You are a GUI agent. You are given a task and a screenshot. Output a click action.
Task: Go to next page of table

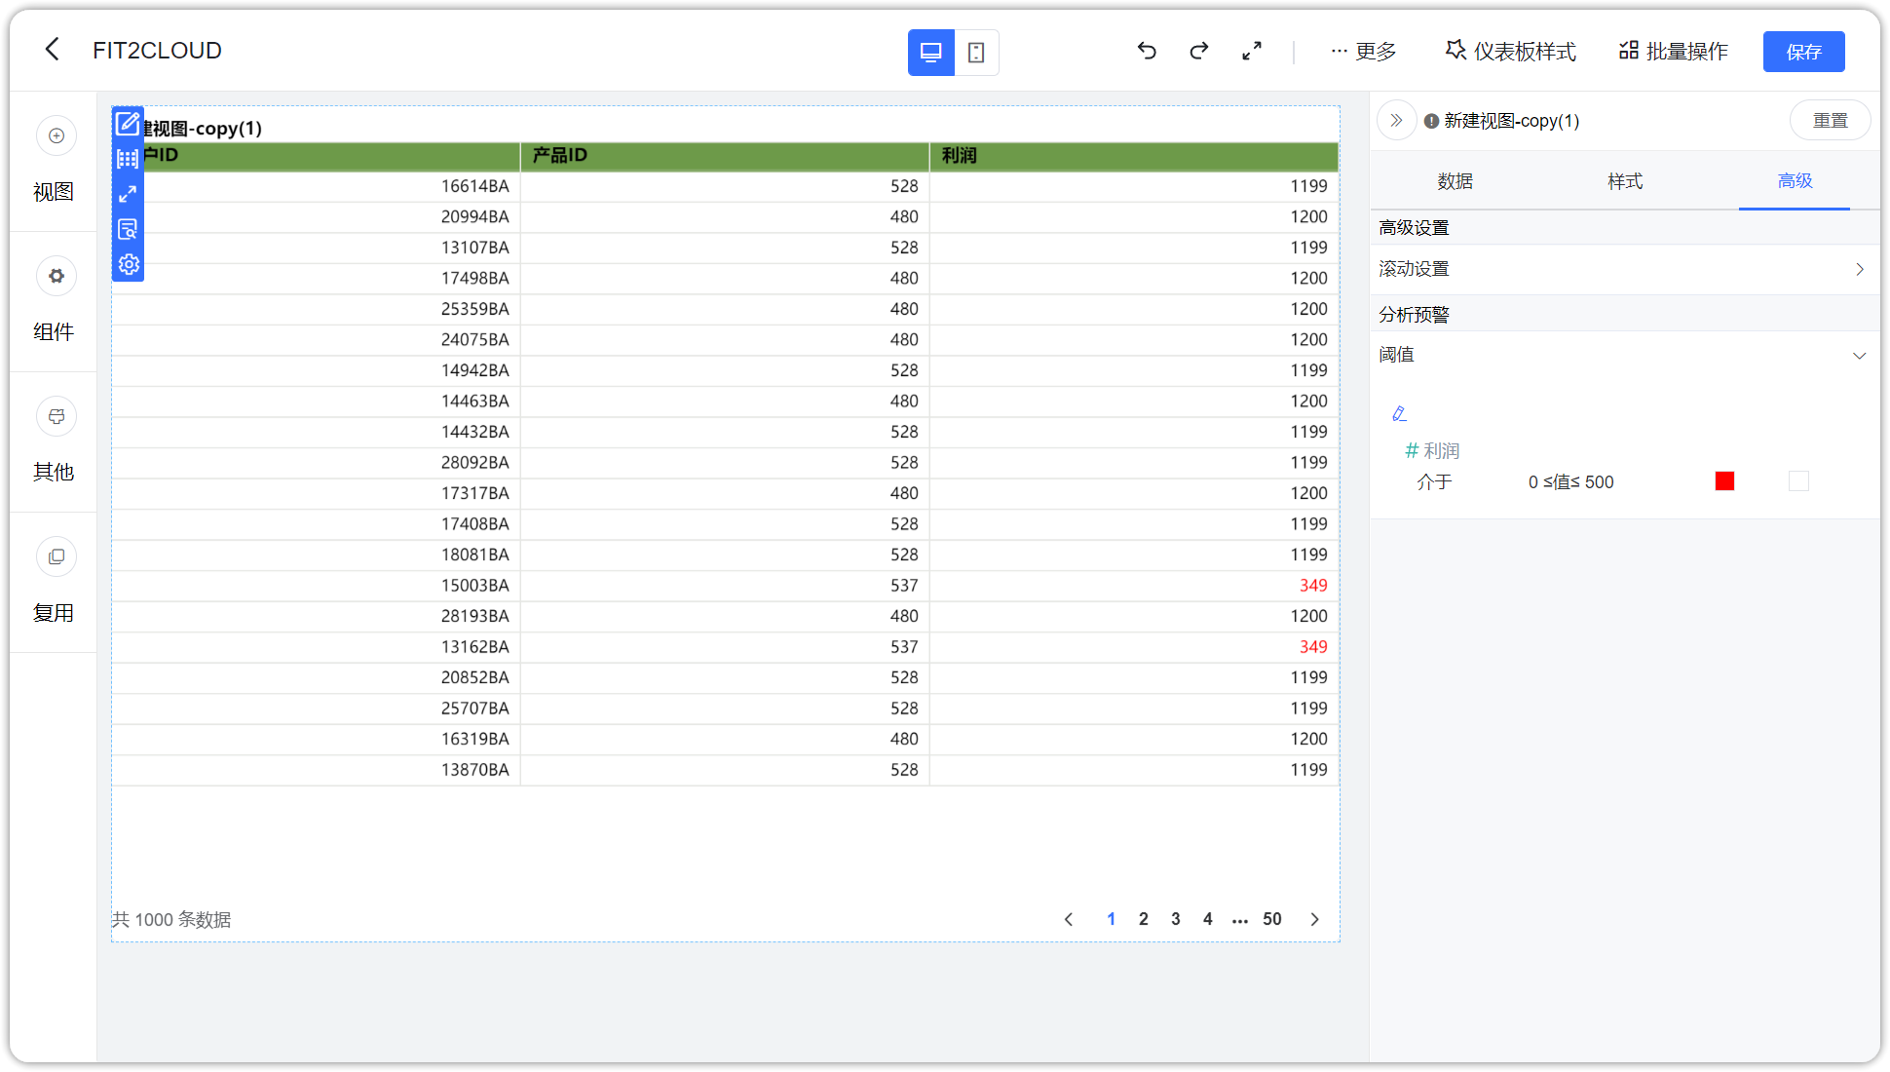pos(1314,919)
